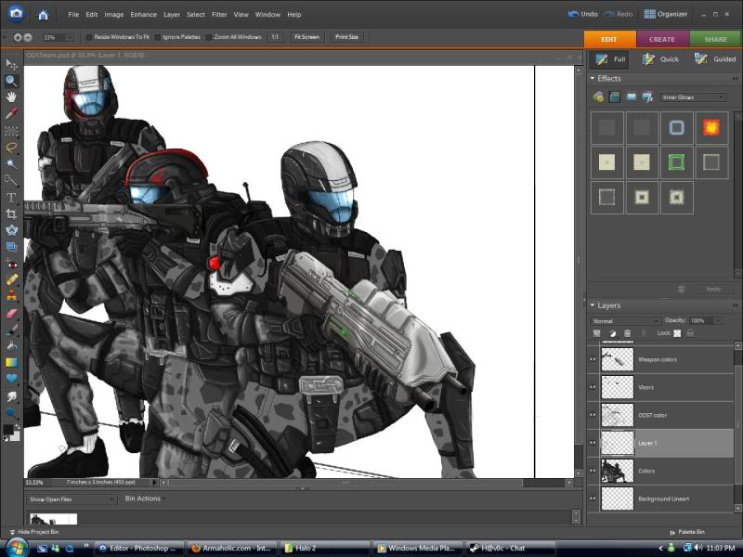Switch to Guided edit mode

(x=714, y=59)
